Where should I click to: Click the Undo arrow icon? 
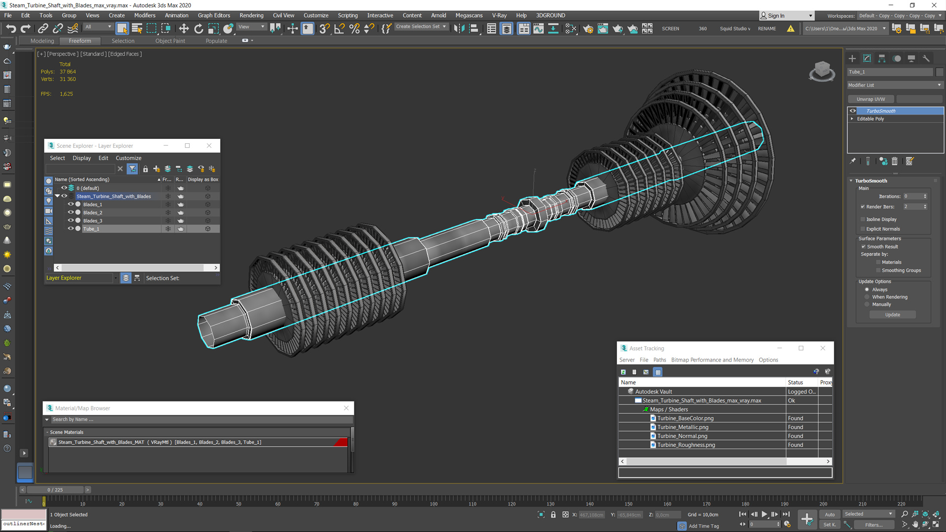point(11,29)
